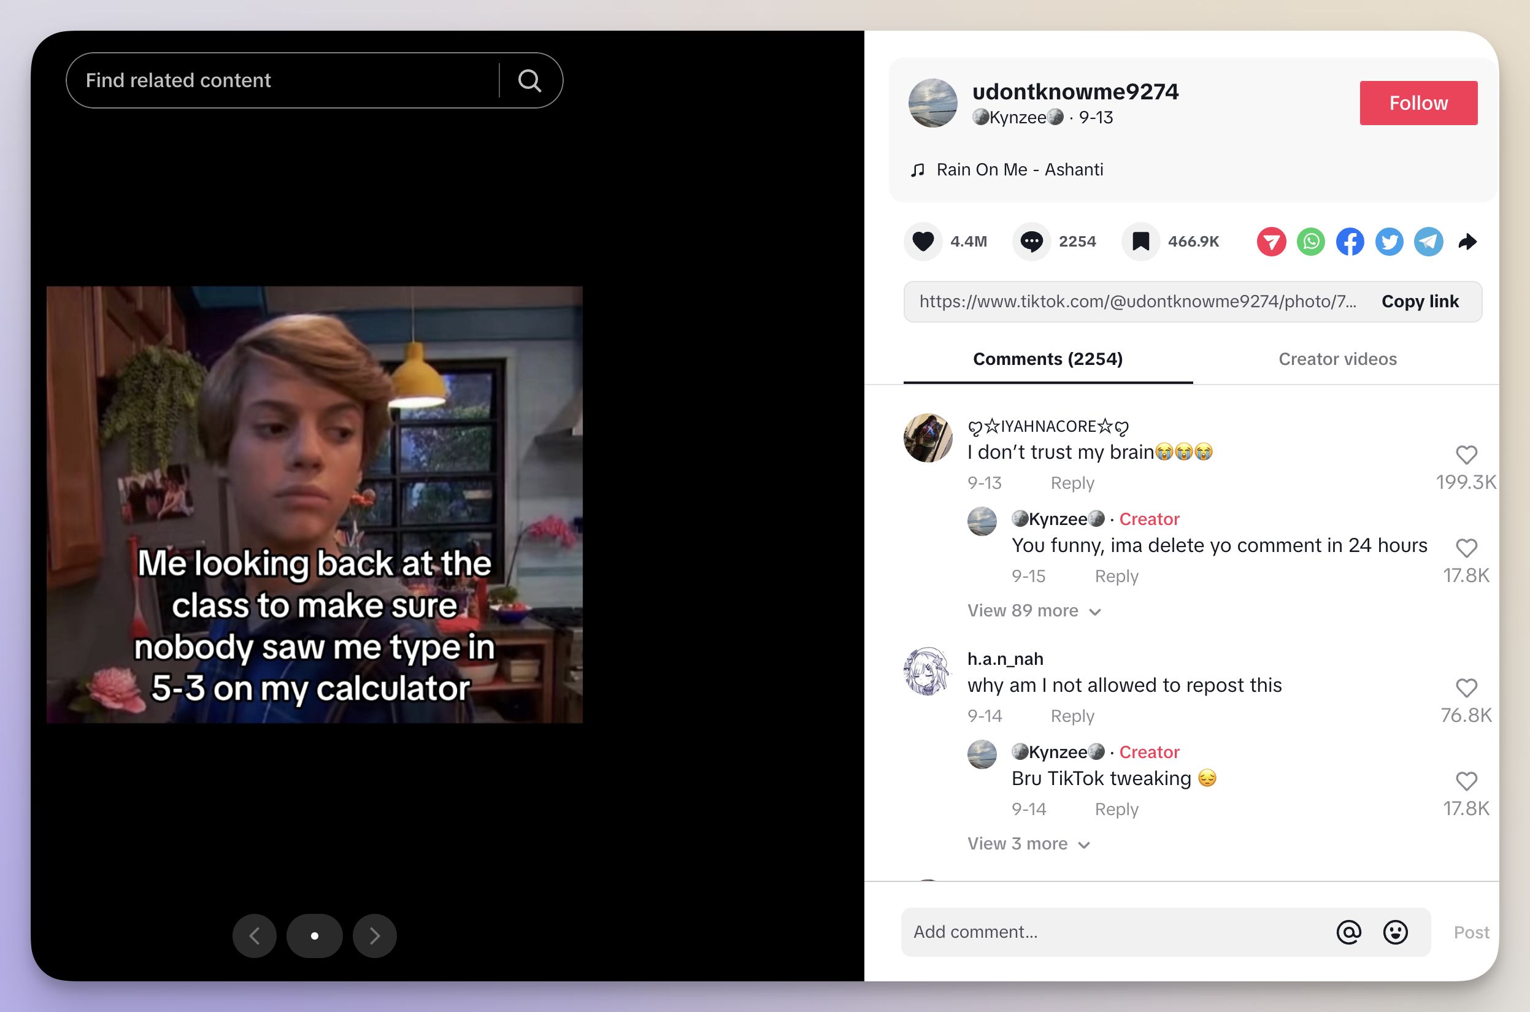Click the @ mention icon
Image resolution: width=1530 pixels, height=1012 pixels.
(x=1348, y=932)
